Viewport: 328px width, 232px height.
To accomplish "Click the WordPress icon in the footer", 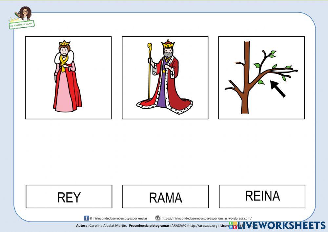I will click(x=158, y=217).
